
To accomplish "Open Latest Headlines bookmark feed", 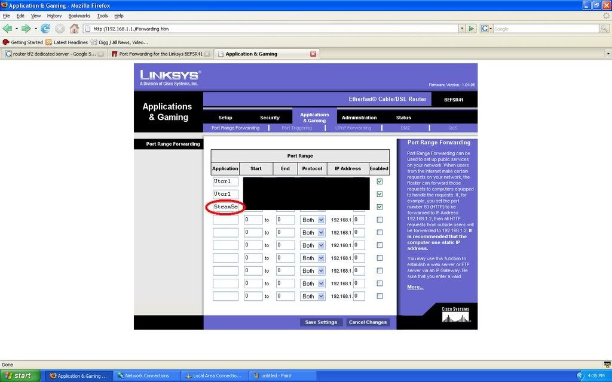I will pyautogui.click(x=66, y=42).
